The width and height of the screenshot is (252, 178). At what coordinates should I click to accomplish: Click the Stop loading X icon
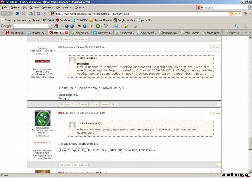point(24,14)
